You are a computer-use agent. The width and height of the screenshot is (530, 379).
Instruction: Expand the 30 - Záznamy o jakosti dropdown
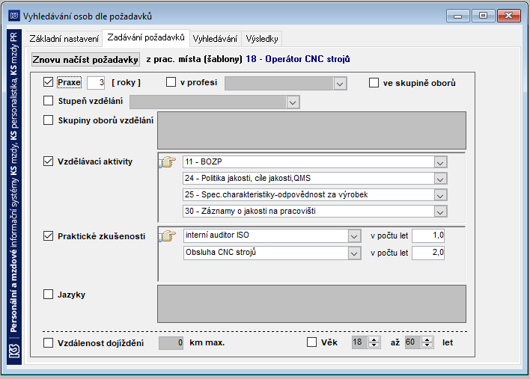tap(440, 212)
